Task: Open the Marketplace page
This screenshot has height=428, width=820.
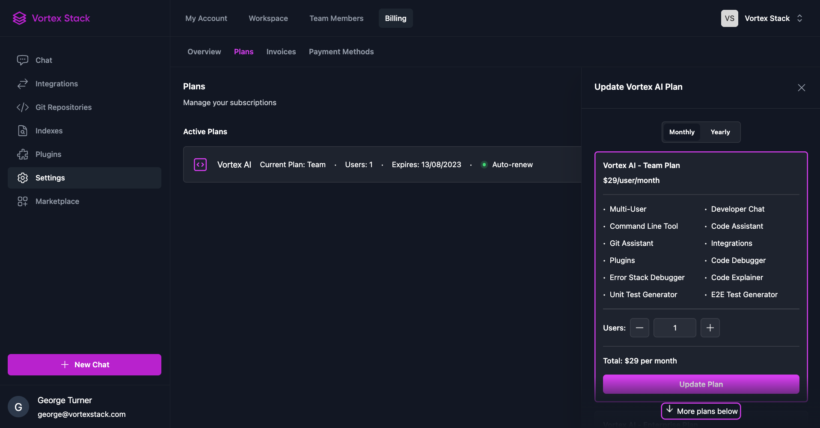Action: (84, 201)
